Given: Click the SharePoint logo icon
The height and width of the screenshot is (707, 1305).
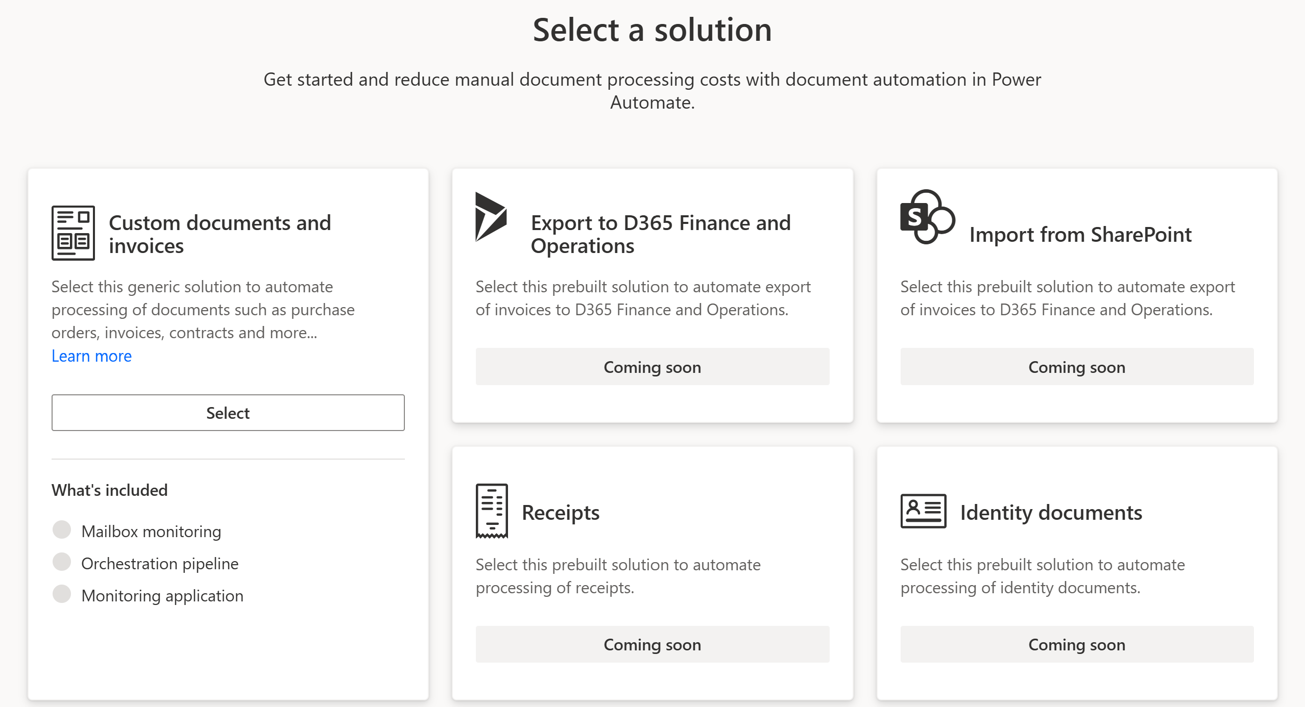Looking at the screenshot, I should (x=927, y=217).
